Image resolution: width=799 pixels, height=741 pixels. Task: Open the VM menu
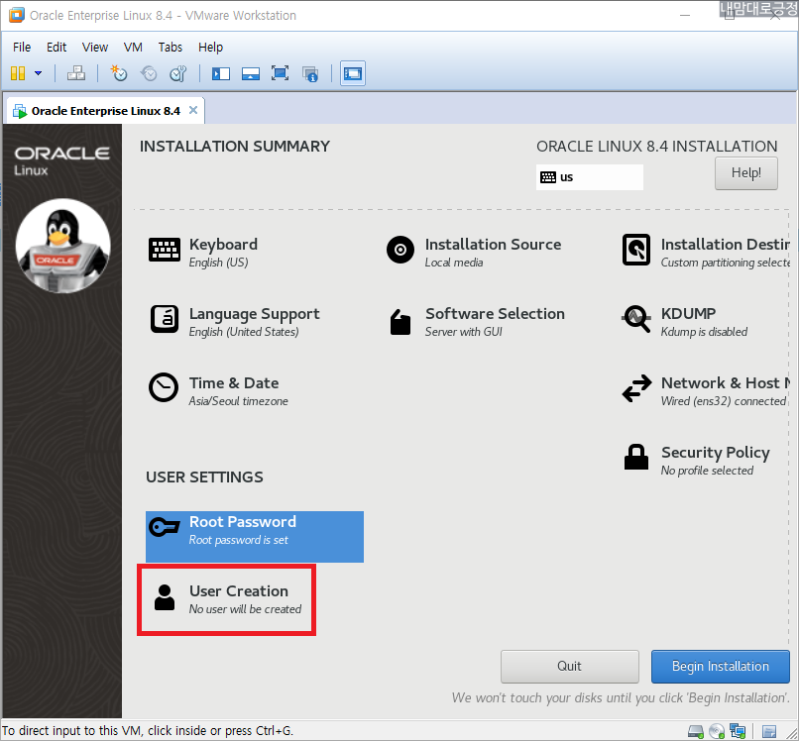tap(133, 47)
